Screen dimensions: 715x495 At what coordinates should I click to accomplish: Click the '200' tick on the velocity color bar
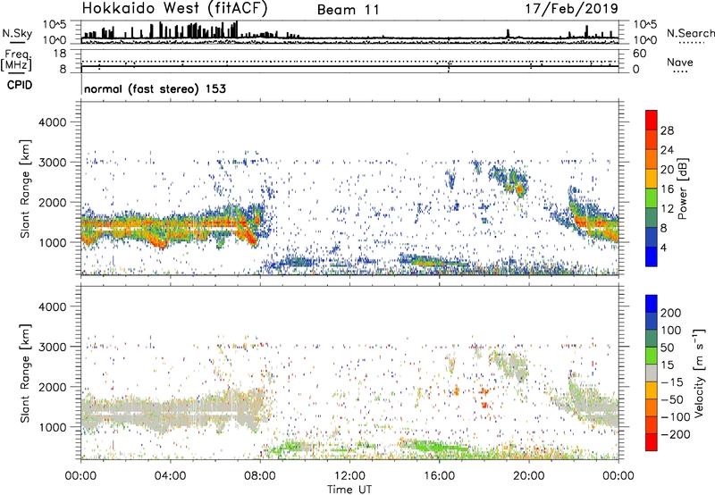671,313
